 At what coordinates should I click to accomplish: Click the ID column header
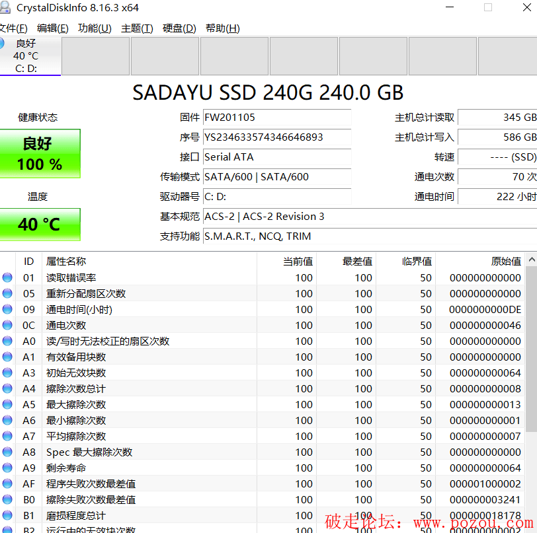coord(29,262)
